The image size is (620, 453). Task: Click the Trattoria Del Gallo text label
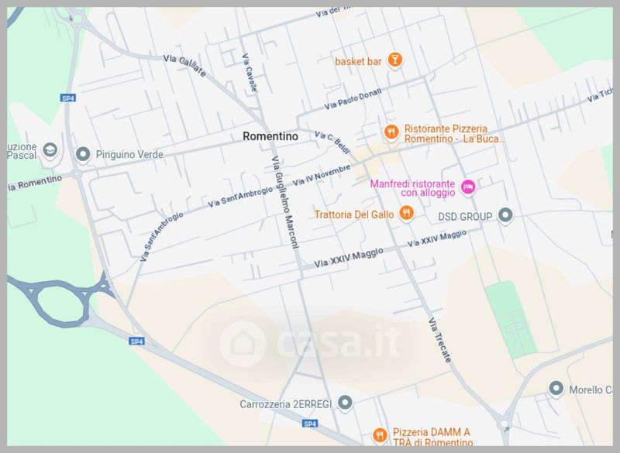pos(354,214)
